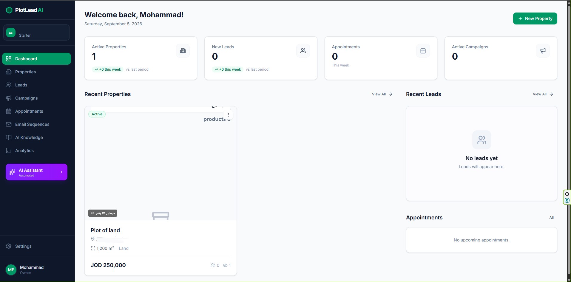Open the AI Knowledge section
571x282 pixels.
(36, 137)
